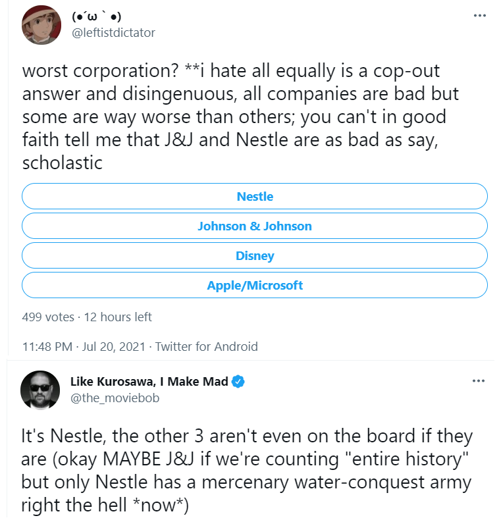
Task: Open the Twitter for Android source link
Action: click(206, 346)
